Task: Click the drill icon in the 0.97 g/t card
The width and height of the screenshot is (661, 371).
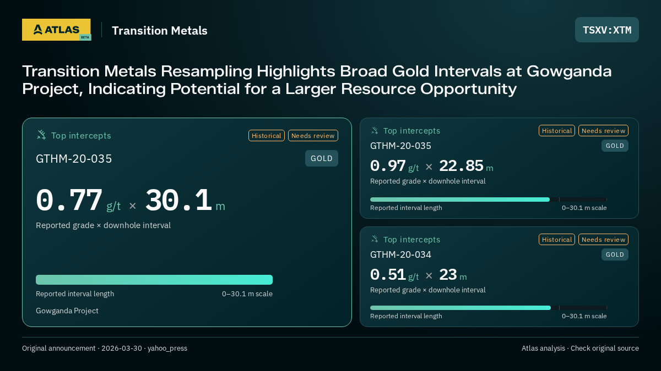Action: [x=375, y=130]
